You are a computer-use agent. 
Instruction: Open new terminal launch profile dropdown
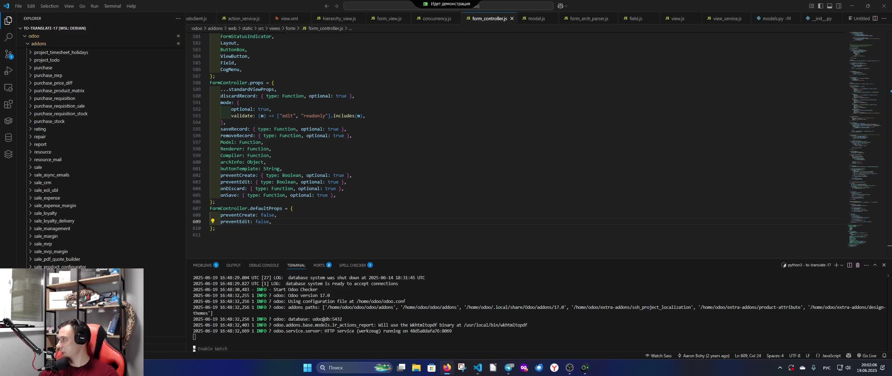[x=842, y=265]
